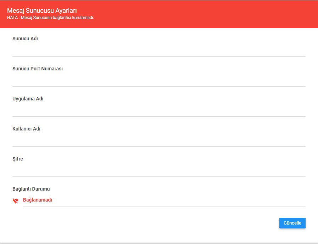Click the Şifre label text

tap(18, 159)
